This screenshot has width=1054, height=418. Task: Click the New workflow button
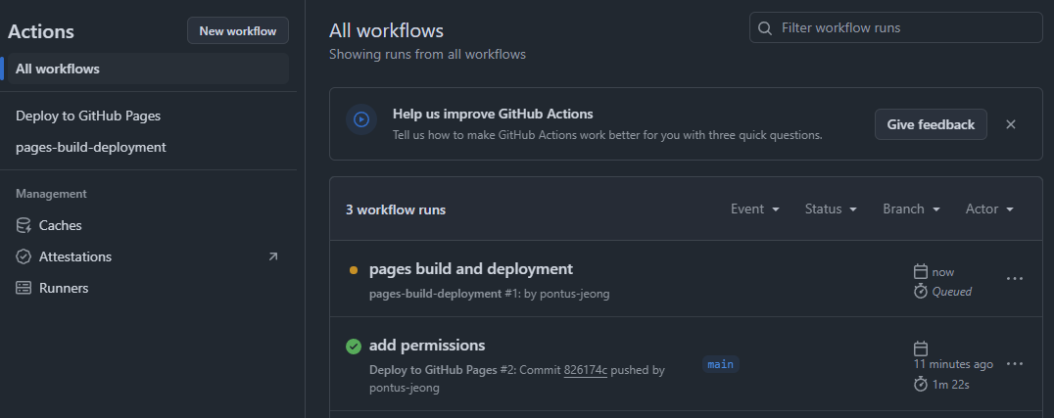pyautogui.click(x=238, y=31)
